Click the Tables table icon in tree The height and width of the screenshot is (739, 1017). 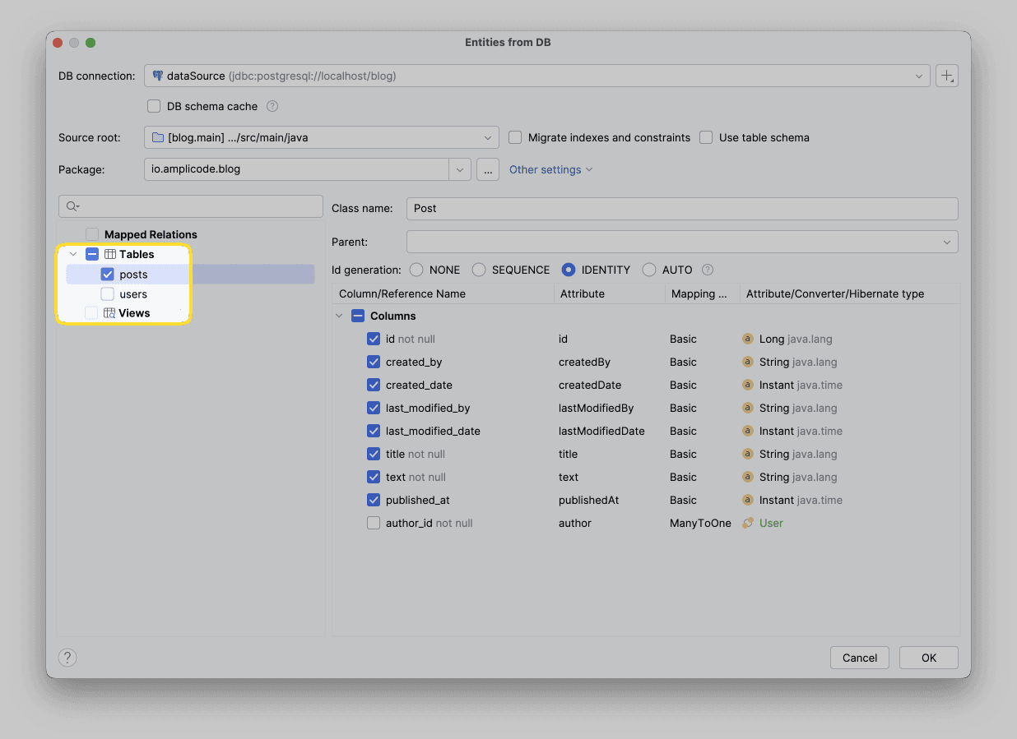coord(109,255)
